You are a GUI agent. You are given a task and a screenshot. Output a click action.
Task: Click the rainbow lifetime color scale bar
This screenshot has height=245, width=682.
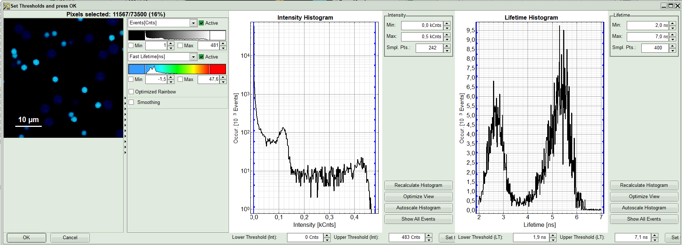[x=177, y=69]
